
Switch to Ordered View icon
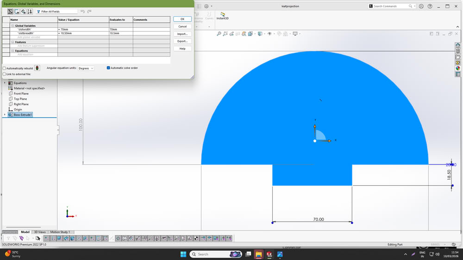(30, 12)
